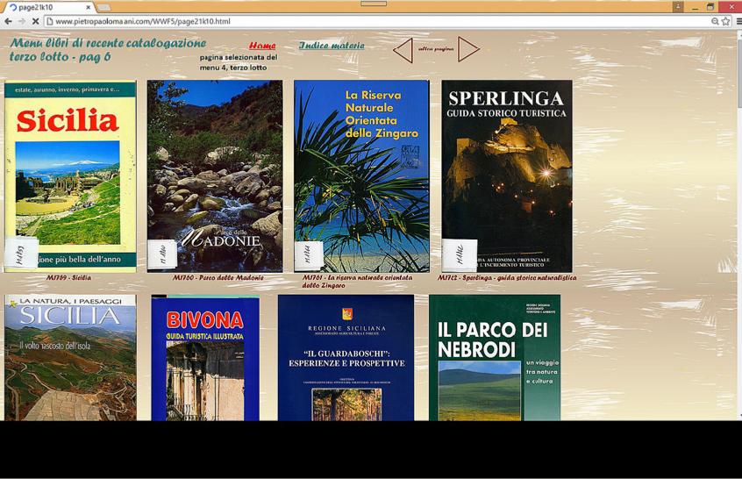Open the zoom magnifier icon in address bar
Viewport: 742px width, 479px height.
(x=715, y=21)
